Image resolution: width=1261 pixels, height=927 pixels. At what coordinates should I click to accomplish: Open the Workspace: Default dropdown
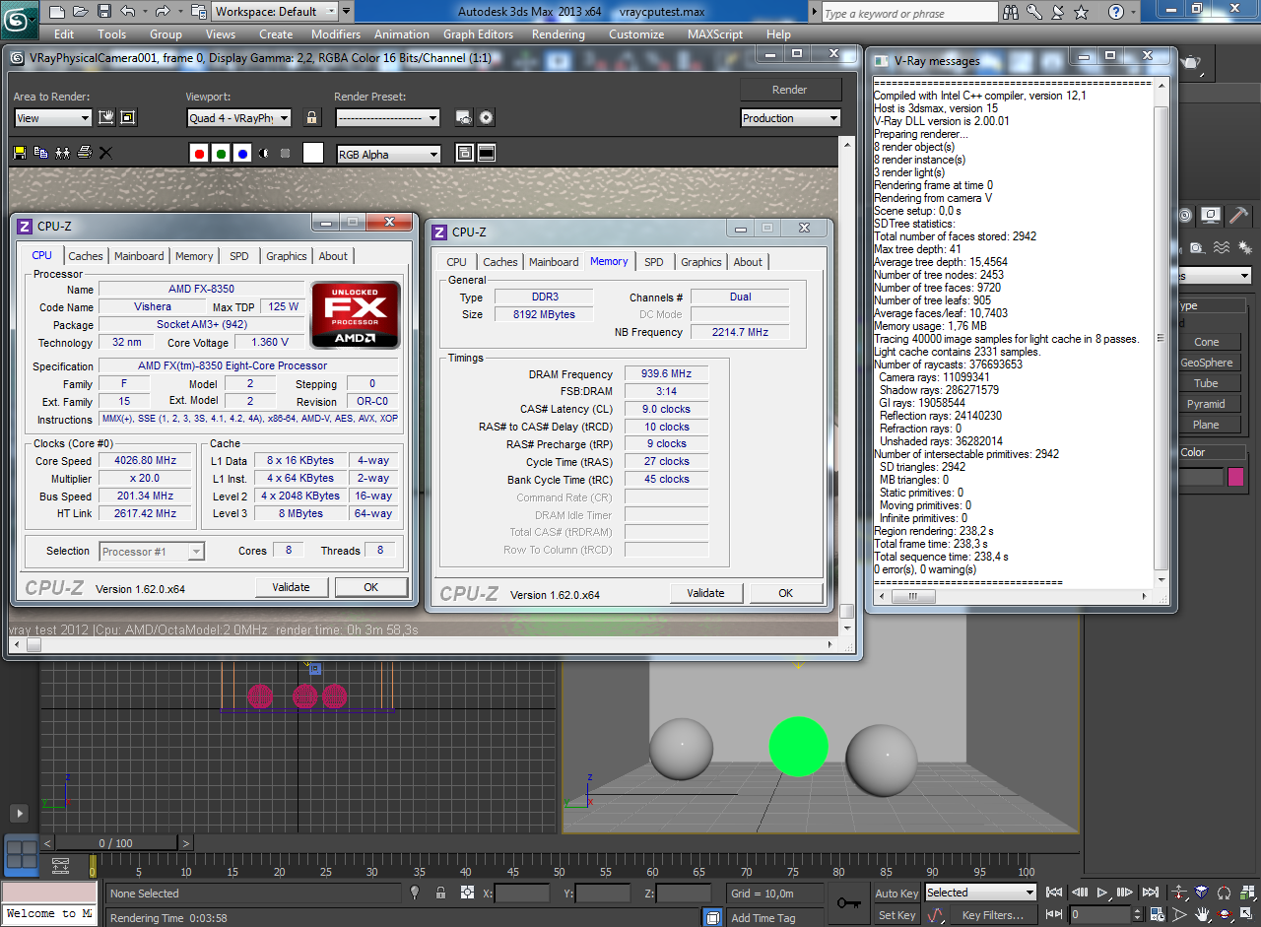(x=274, y=12)
